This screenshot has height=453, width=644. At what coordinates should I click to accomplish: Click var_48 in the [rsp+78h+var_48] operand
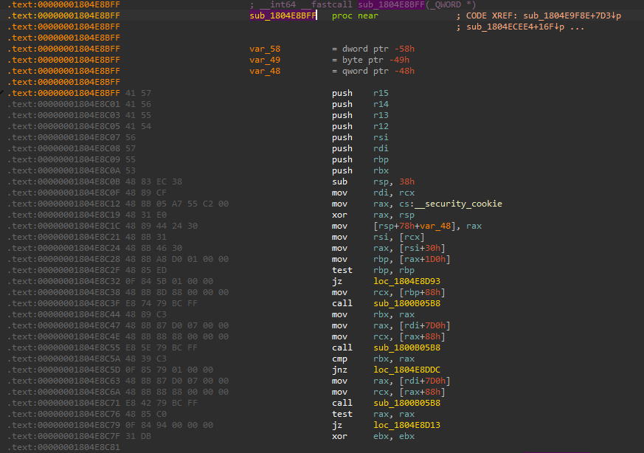tap(435, 226)
